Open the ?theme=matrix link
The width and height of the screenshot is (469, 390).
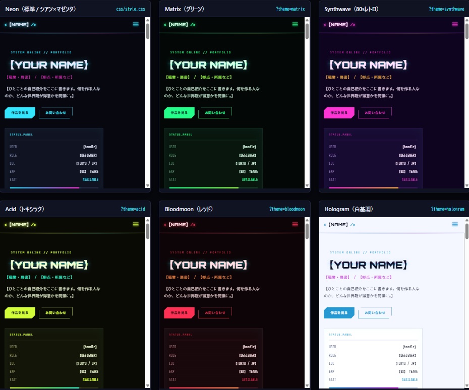(290, 9)
